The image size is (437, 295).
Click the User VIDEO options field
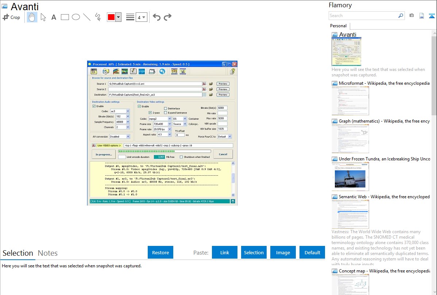pyautogui.click(x=178, y=145)
